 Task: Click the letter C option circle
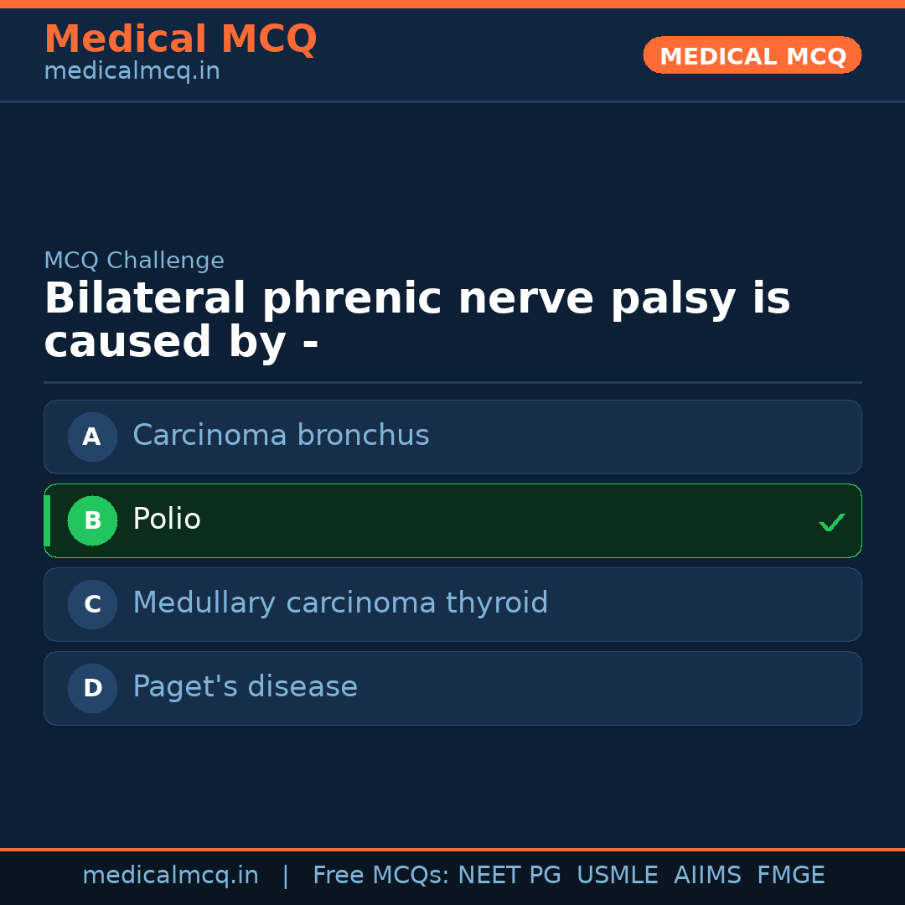point(92,604)
